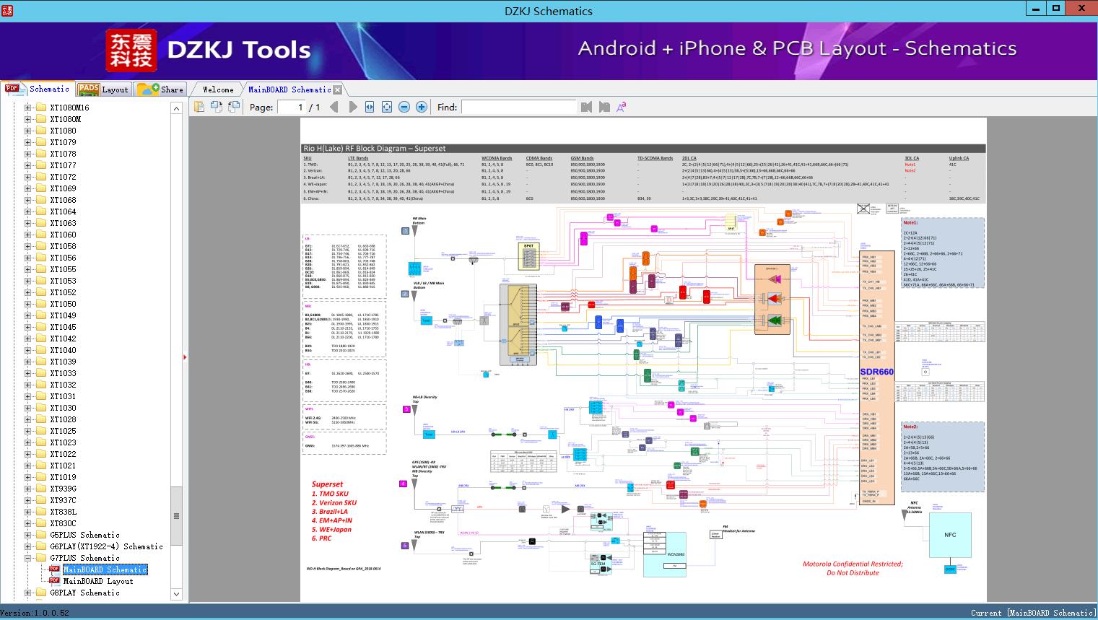
Task: Click the DZKJ logo in the banner
Action: click(x=131, y=50)
